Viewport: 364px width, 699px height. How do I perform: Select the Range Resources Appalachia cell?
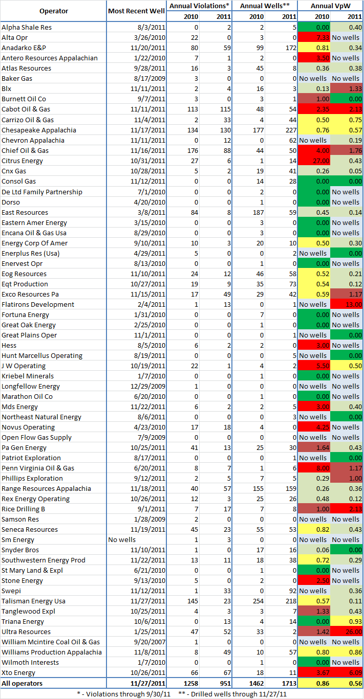[53, 488]
